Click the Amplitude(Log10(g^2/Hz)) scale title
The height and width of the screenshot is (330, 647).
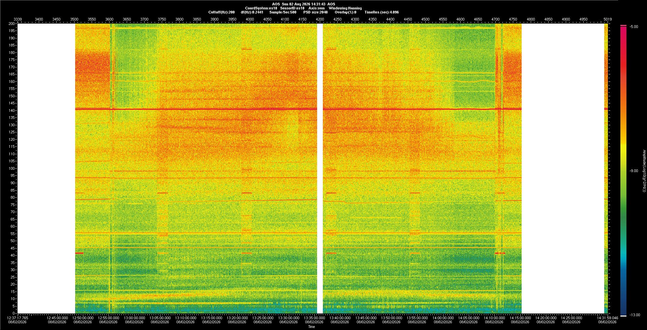644,171
